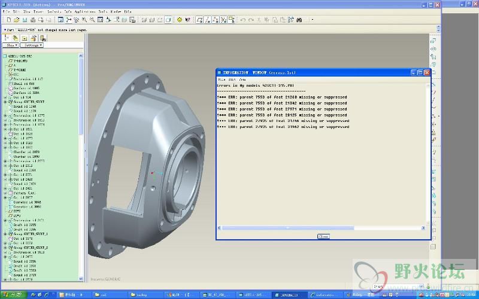Undo the last action
The width and height of the screenshot is (479, 299).
[243, 20]
